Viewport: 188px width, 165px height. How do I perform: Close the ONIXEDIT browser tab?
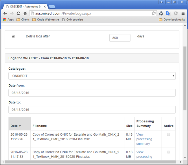(x=45, y=7)
